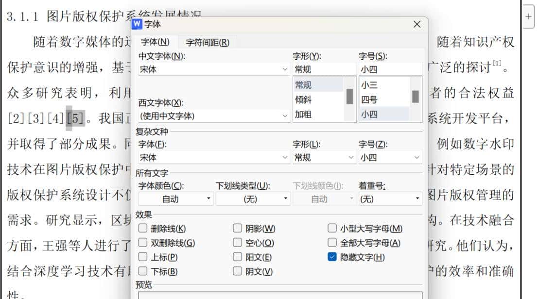The height and width of the screenshot is (299, 538).
Task: Turn on the 阴影 shadow effect
Action: [238, 228]
